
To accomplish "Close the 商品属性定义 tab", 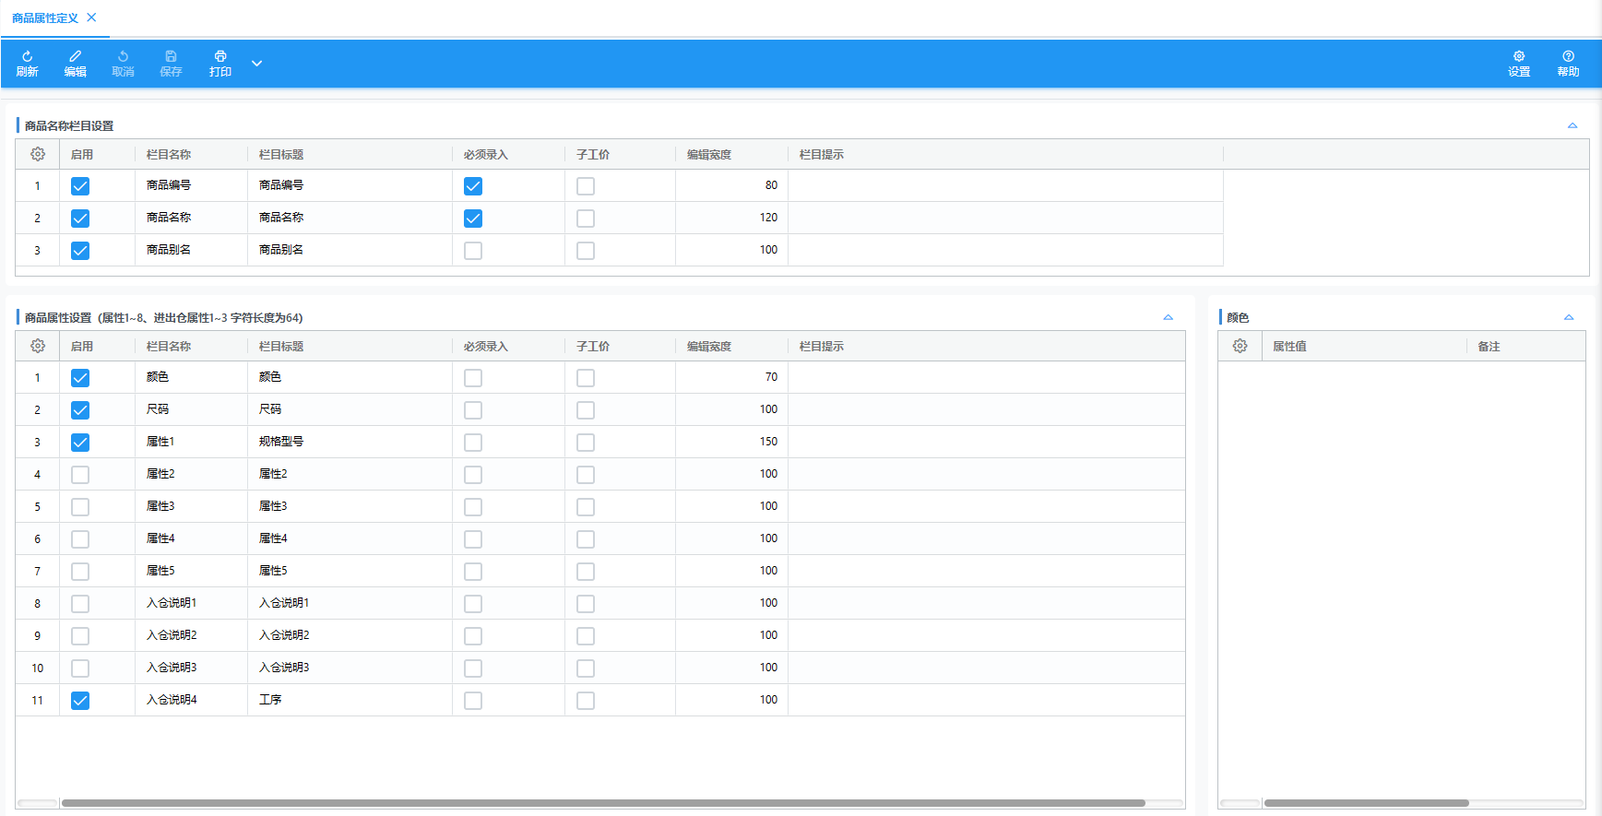I will click(x=91, y=18).
